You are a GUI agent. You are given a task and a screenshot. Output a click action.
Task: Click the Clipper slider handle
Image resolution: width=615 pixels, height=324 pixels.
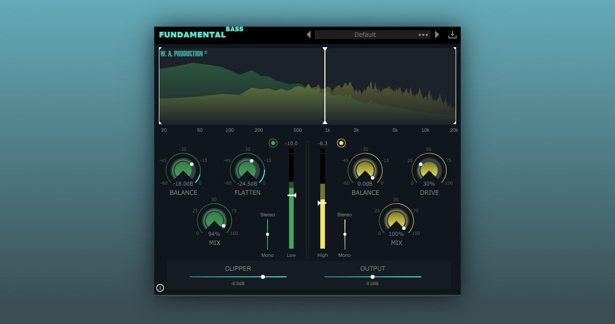(263, 277)
